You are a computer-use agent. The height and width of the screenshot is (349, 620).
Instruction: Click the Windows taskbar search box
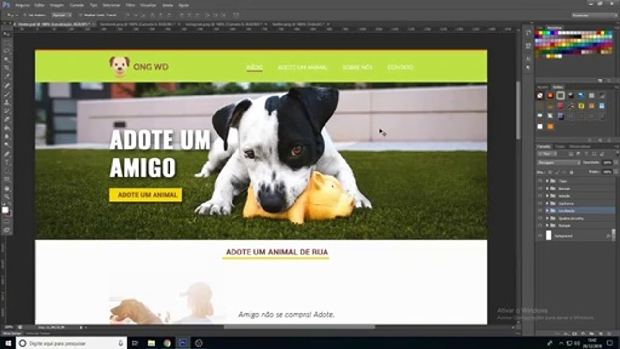tap(72, 343)
